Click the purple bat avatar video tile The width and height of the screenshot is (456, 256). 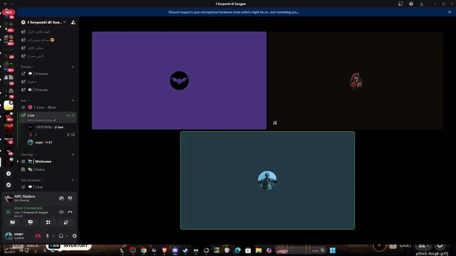pyautogui.click(x=179, y=80)
